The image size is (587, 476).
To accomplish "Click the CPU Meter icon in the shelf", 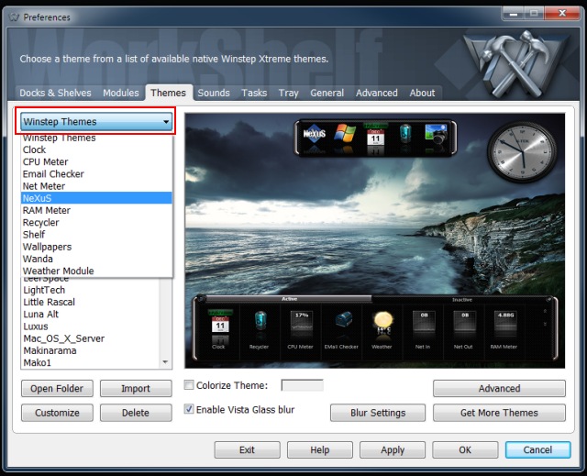I will click(301, 324).
